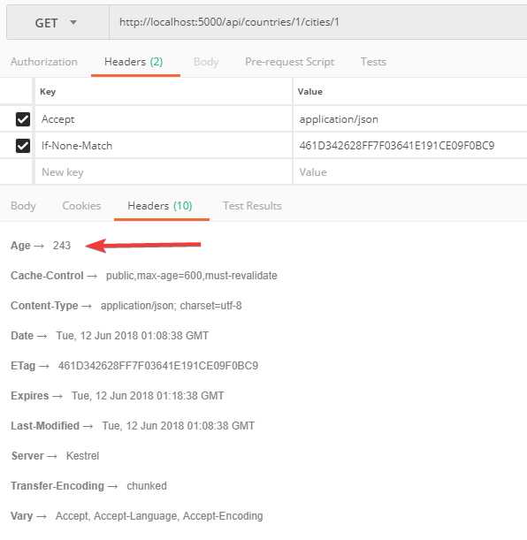Select the response Headers (10) tab
Image resolution: width=527 pixels, height=540 pixels.
[160, 206]
